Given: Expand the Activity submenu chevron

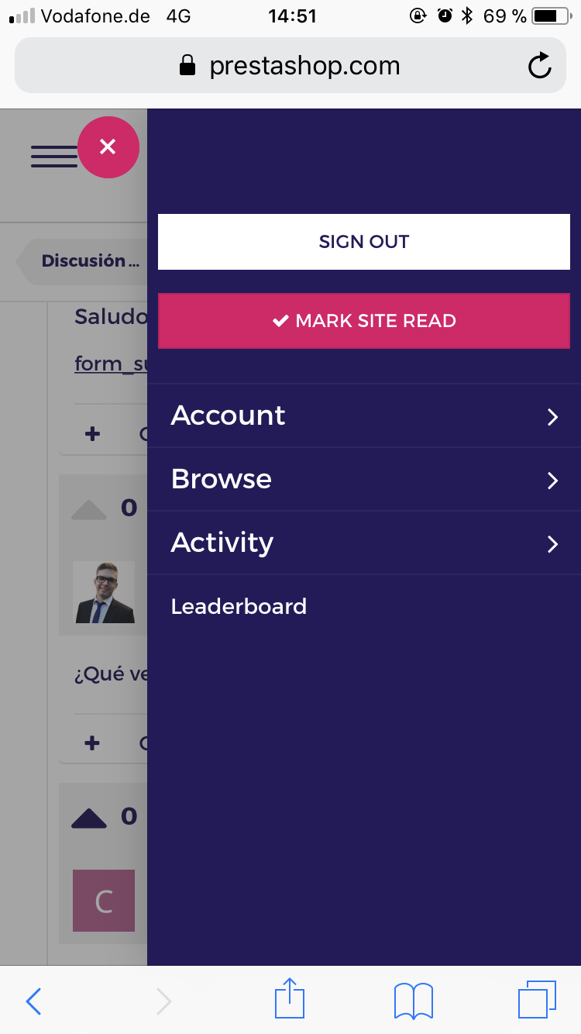Looking at the screenshot, I should [x=552, y=544].
